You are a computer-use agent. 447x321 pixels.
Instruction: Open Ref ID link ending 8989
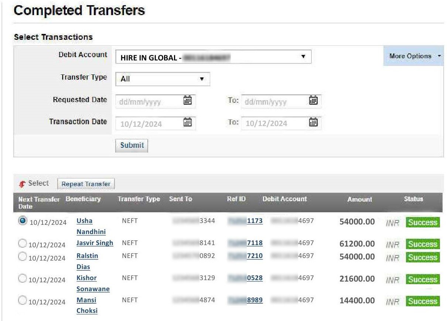(255, 300)
